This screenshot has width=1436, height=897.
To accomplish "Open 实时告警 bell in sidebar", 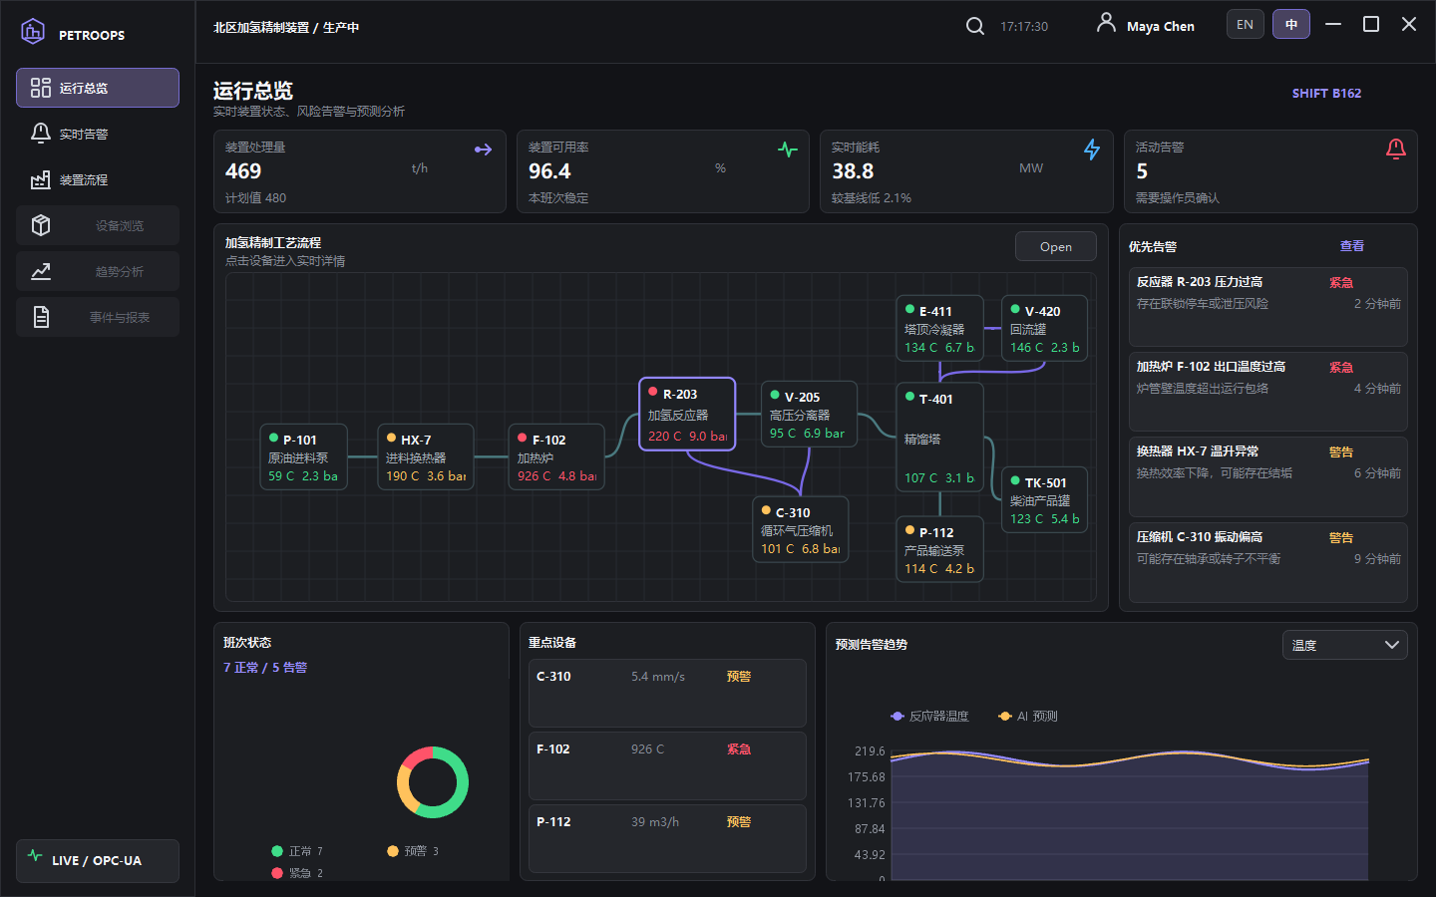I will click(41, 134).
